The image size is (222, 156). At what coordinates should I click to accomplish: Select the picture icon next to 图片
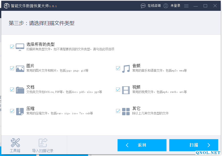tap(20, 68)
